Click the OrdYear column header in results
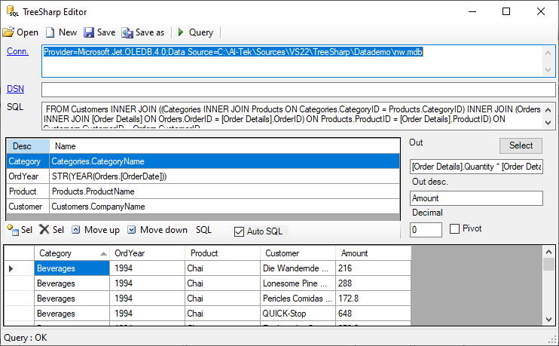559x346 pixels. tap(147, 253)
